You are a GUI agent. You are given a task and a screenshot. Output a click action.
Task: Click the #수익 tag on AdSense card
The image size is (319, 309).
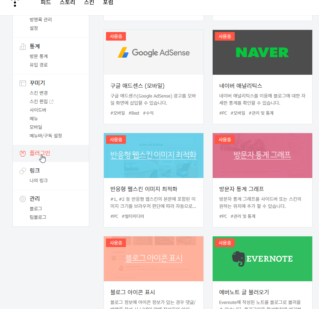(x=148, y=113)
